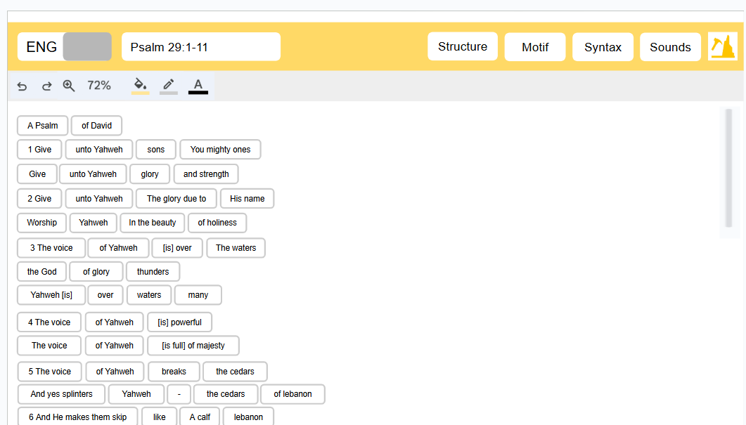The width and height of the screenshot is (746, 425).
Task: Switch to the Motif tab
Action: pos(535,47)
